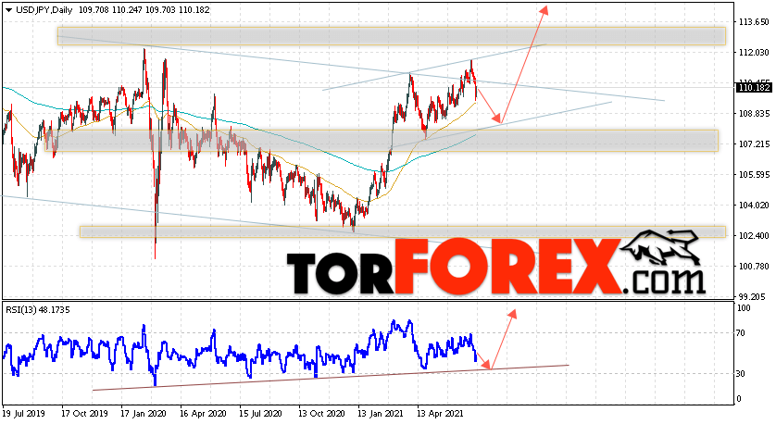Open the USDJPY chart menu triangle
This screenshot has height=424, width=776.
(9, 10)
